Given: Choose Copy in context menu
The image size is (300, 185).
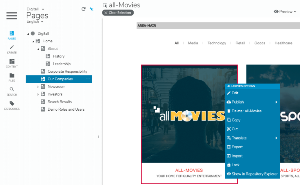Looking at the screenshot, I should point(252,120).
